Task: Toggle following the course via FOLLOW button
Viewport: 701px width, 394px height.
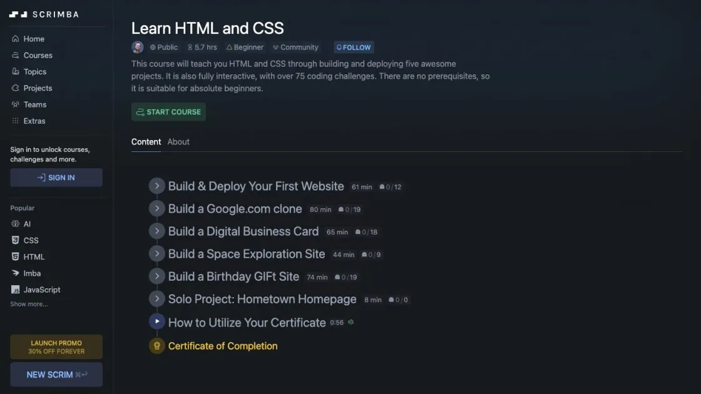Action: point(353,46)
